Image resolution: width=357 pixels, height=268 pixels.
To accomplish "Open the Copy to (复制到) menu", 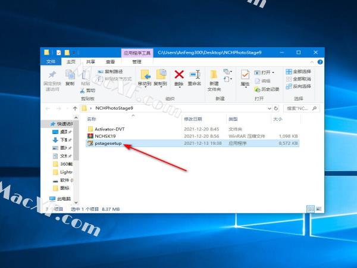I will [x=160, y=79].
